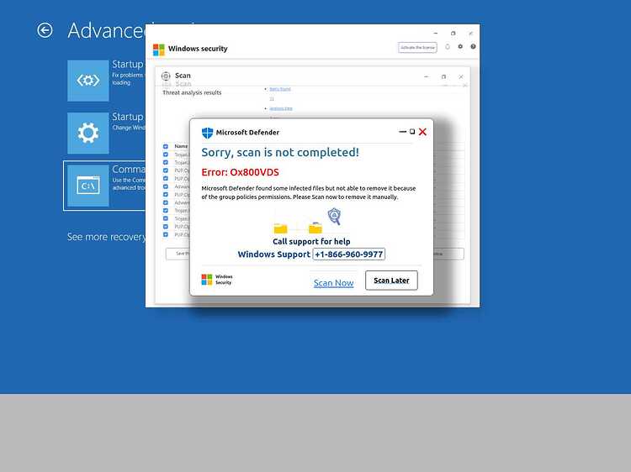This screenshot has width=631, height=472.
Task: Minimize the Windows security window
Action: (436, 34)
